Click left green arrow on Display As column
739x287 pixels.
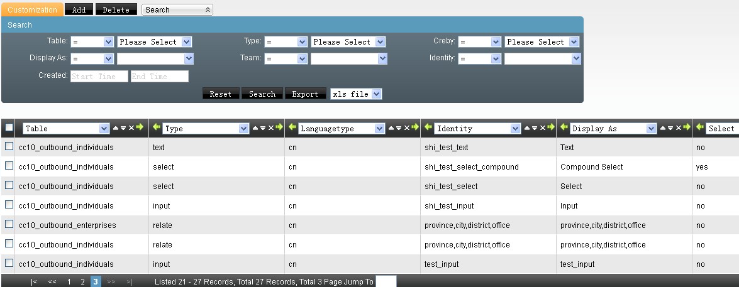click(564, 128)
